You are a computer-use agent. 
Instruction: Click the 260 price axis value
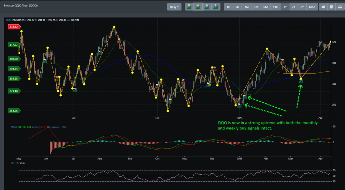point(334,105)
